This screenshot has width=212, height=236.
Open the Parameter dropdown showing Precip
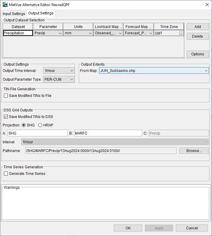click(48, 33)
